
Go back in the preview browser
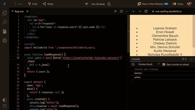(134, 11)
